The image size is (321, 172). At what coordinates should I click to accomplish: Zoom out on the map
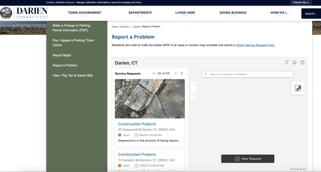tap(194, 91)
